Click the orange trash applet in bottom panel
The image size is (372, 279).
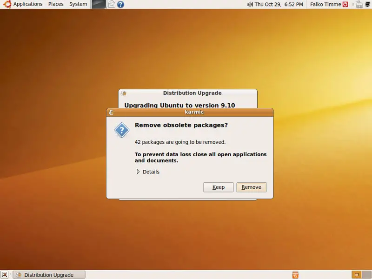tap(295, 275)
